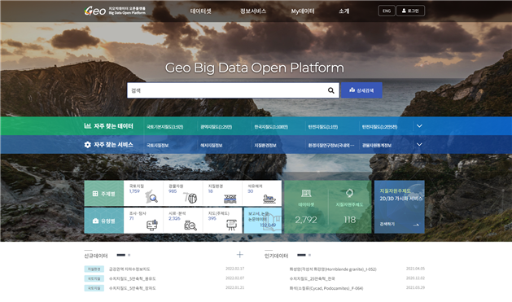Expand the 자주 찾는 데이터 row chevron

click(x=419, y=126)
